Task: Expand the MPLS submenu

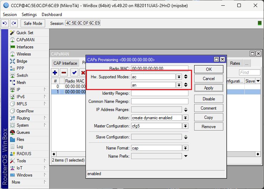Action: [45, 104]
